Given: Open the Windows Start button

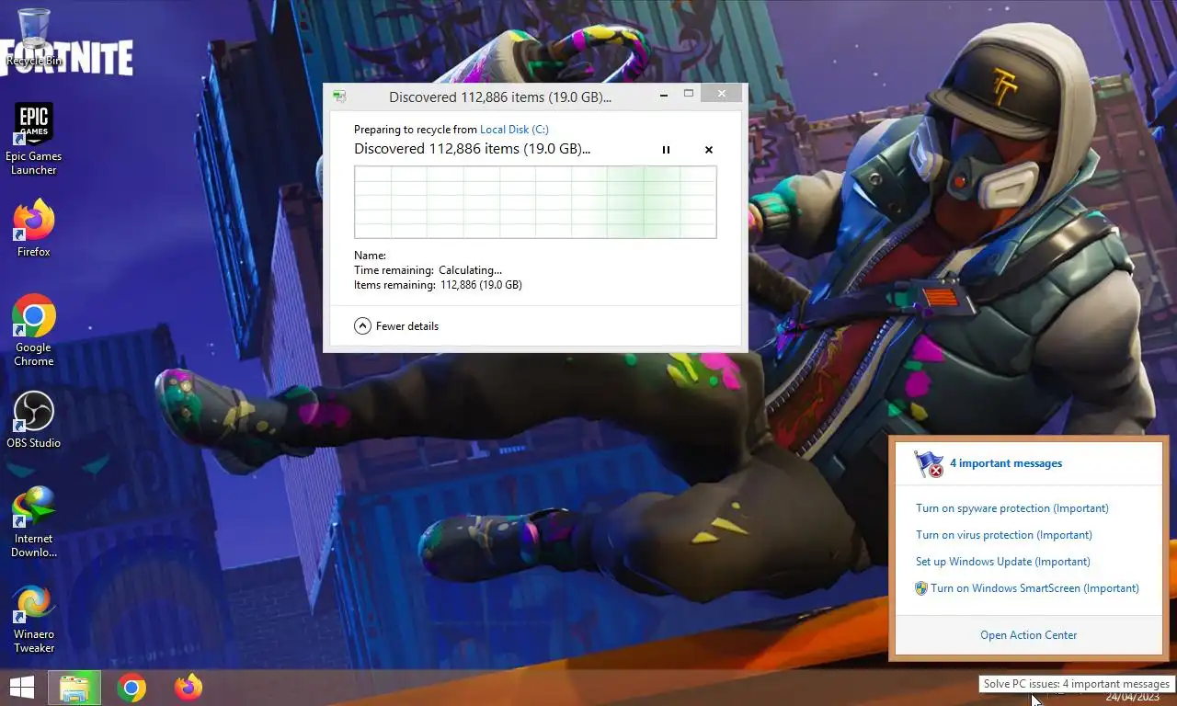Looking at the screenshot, I should (22, 688).
